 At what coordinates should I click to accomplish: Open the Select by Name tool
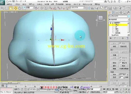(x=3, y=8)
